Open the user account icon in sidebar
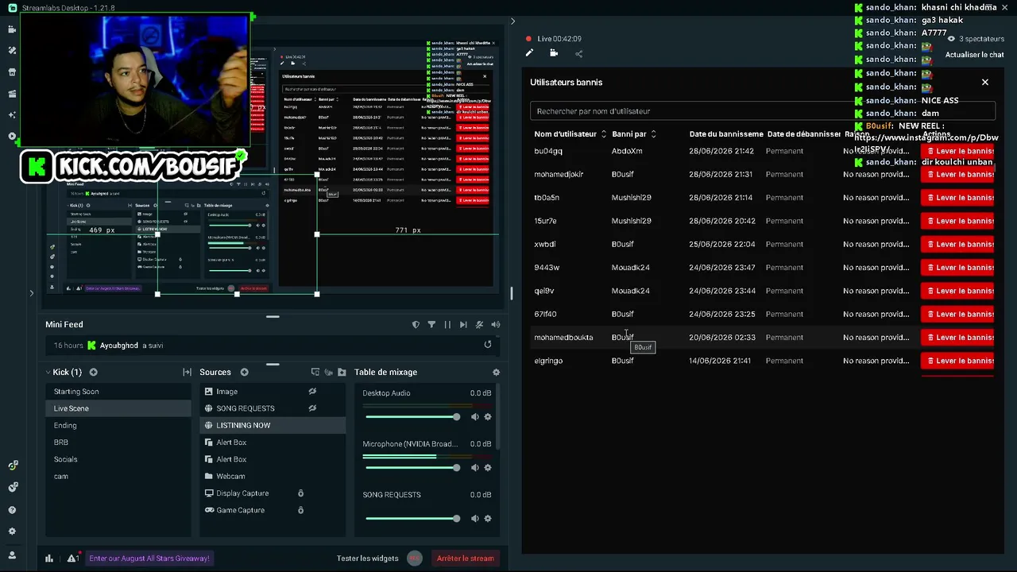 12,555
